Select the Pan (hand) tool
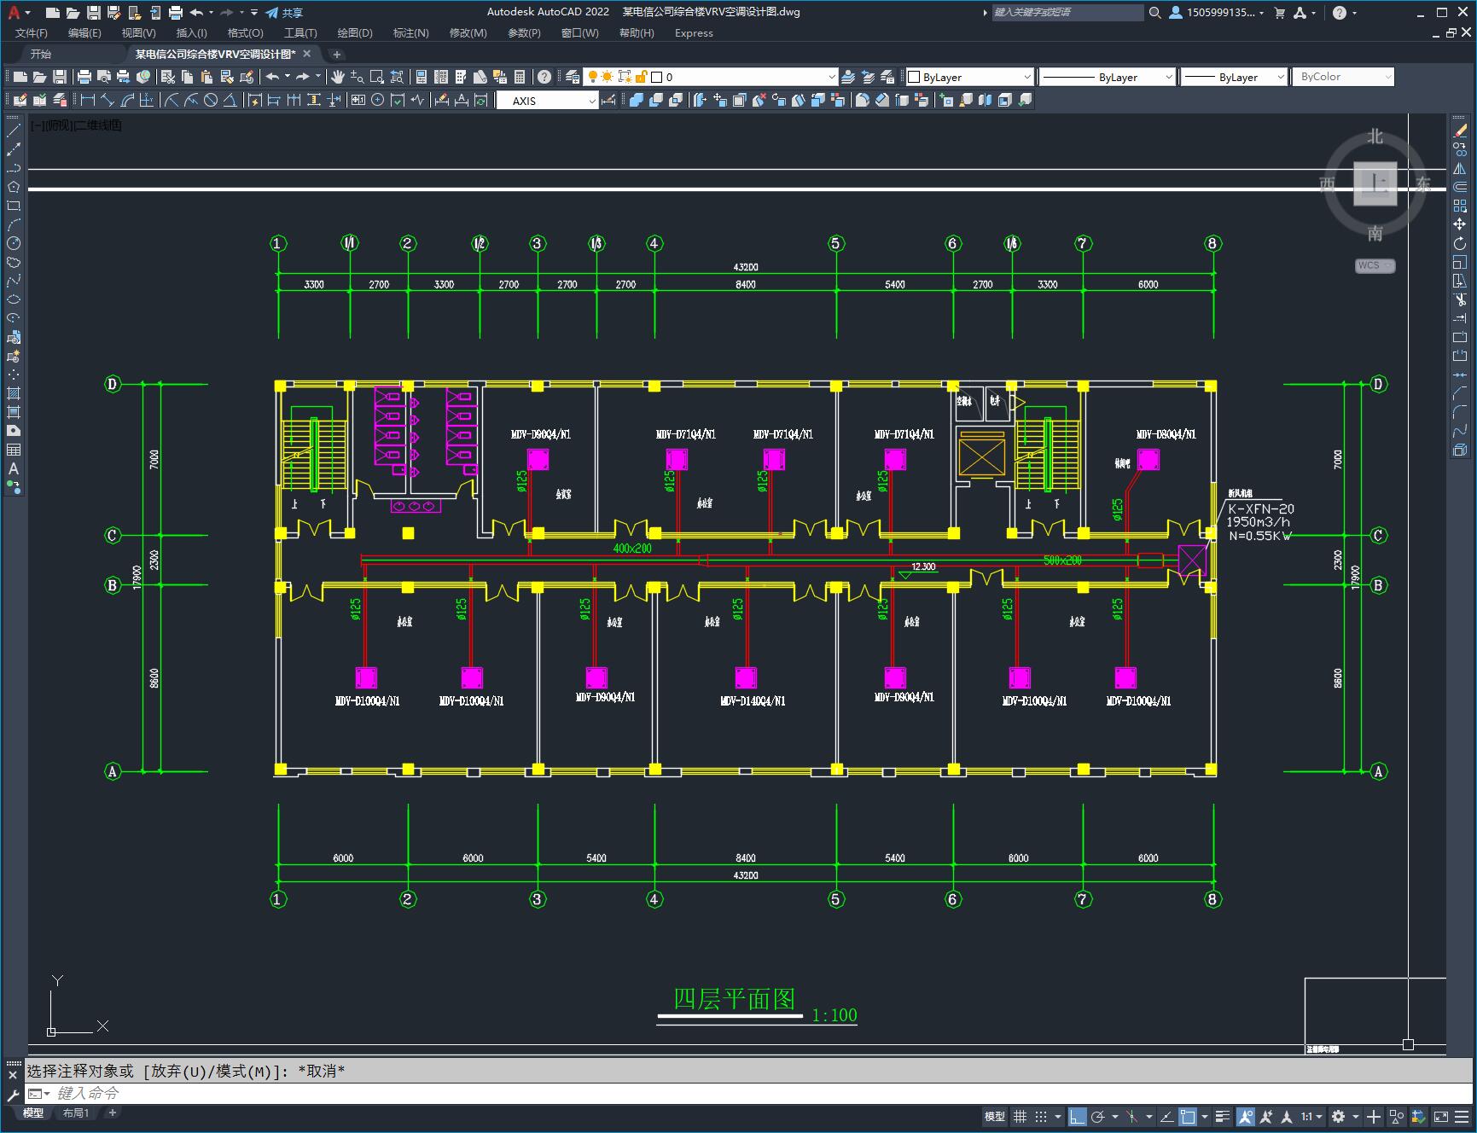This screenshot has height=1133, width=1477. 338,77
